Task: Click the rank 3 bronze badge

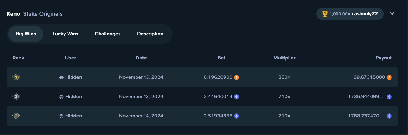Action: coord(16,116)
